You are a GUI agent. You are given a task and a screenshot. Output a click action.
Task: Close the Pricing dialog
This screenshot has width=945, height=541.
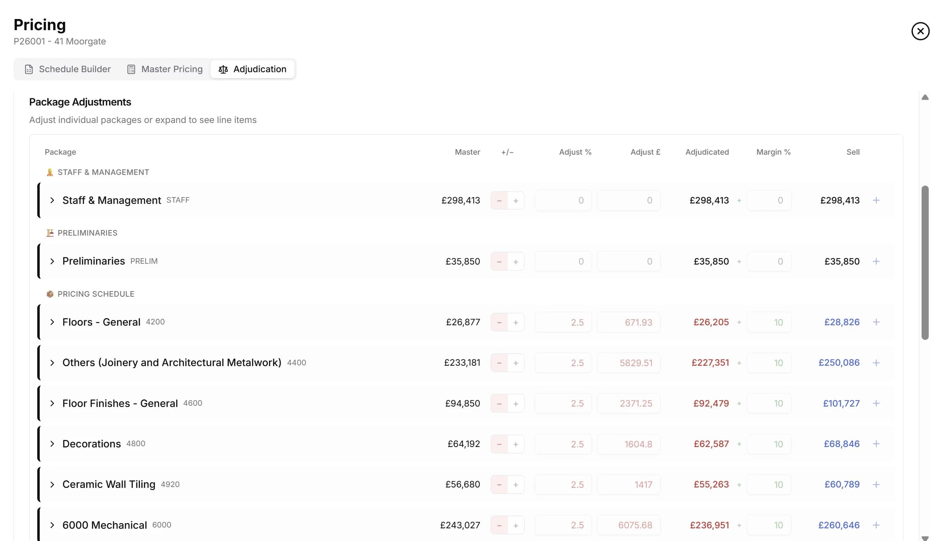tap(920, 31)
